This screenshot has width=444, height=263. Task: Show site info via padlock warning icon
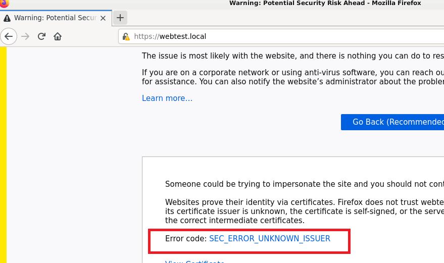[126, 36]
